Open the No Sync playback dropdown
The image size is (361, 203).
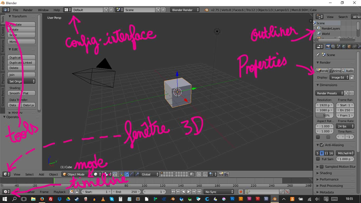pos(219,192)
